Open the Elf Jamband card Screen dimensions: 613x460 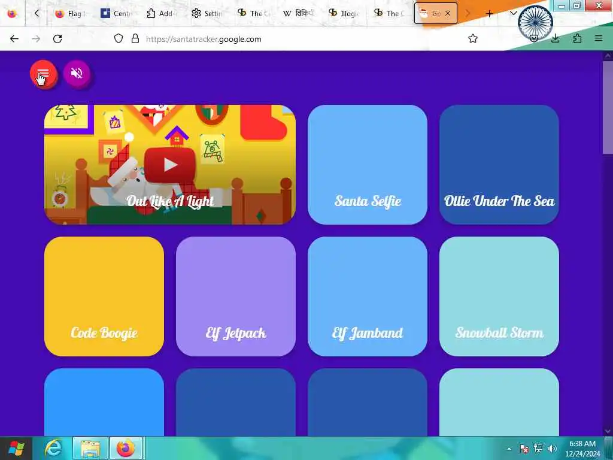click(368, 296)
